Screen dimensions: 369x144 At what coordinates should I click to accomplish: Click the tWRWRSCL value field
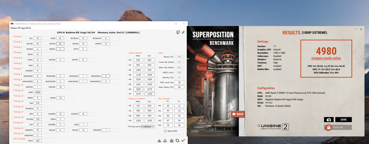[x=106, y=81]
